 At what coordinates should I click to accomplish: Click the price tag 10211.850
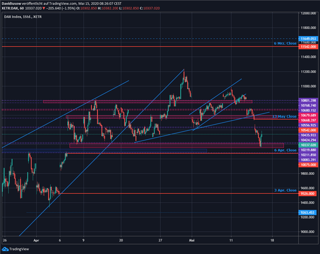(x=308, y=155)
